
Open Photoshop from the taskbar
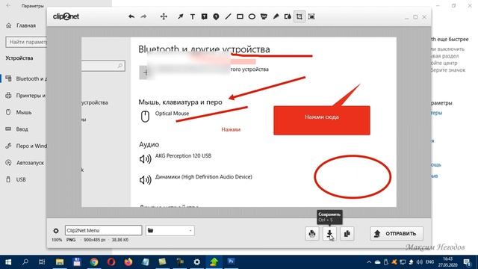[231, 262]
